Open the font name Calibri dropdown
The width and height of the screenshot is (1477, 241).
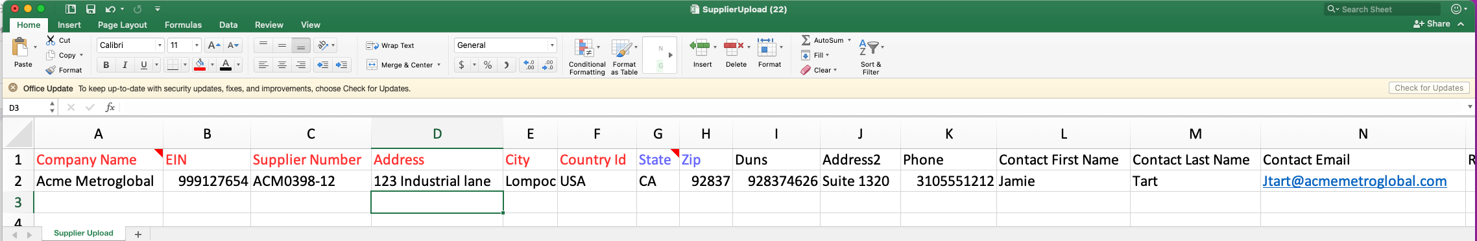pyautogui.click(x=160, y=45)
